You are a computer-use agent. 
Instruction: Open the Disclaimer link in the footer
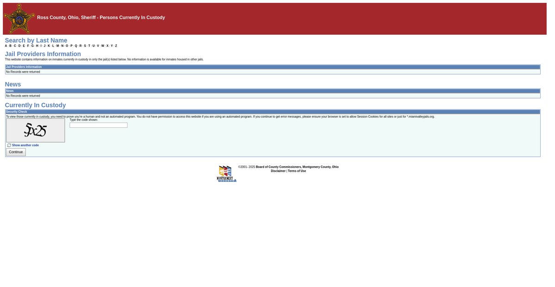pos(278,171)
